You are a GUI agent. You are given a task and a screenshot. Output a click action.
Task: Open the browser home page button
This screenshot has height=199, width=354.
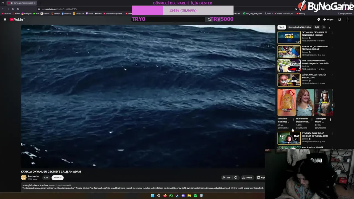click(18, 9)
